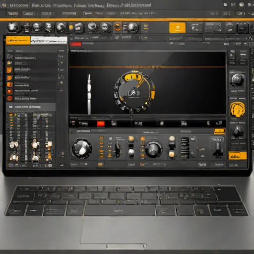
Task: Switch to the yellow tab in left panel
Action: (x=18, y=40)
